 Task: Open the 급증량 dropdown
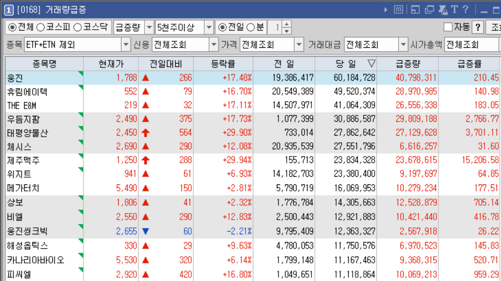149,27
